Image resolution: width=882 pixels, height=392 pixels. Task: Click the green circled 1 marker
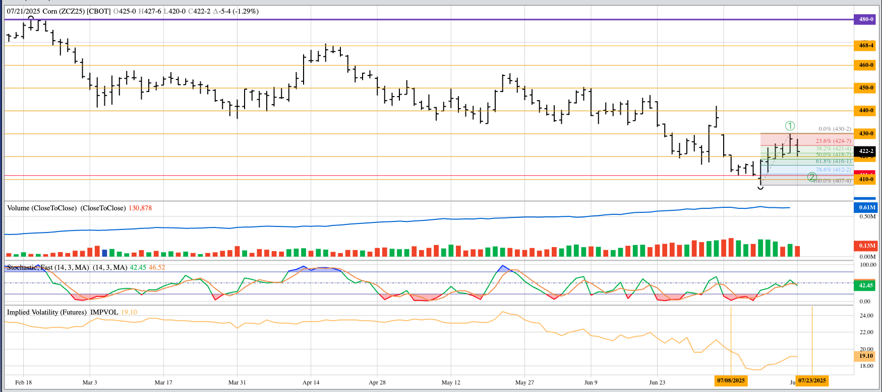[x=790, y=126]
